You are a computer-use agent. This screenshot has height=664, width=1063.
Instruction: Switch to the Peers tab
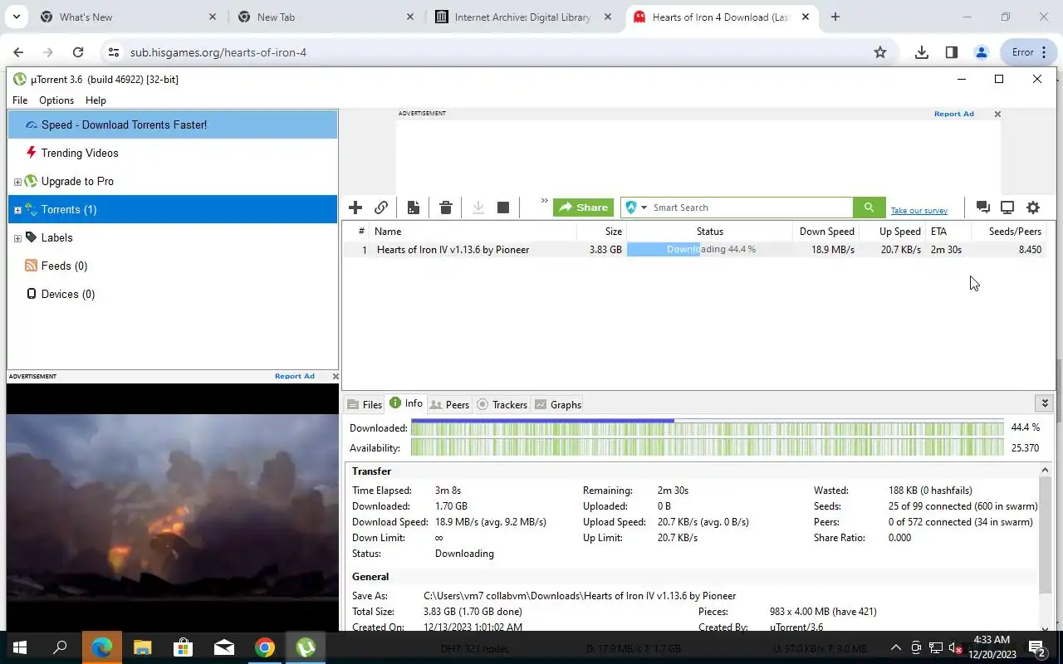pyautogui.click(x=450, y=405)
